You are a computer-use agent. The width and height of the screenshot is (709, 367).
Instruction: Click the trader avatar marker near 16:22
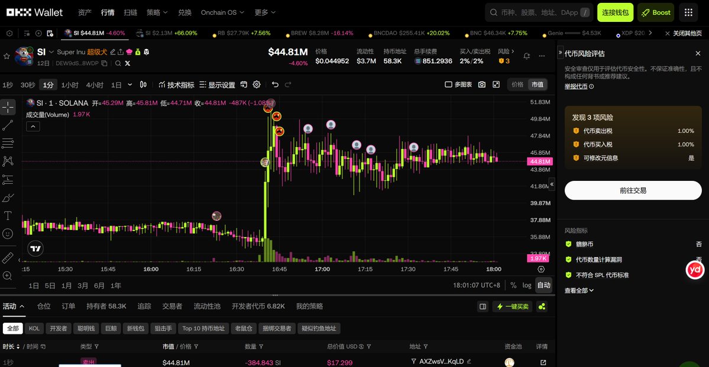pos(216,216)
